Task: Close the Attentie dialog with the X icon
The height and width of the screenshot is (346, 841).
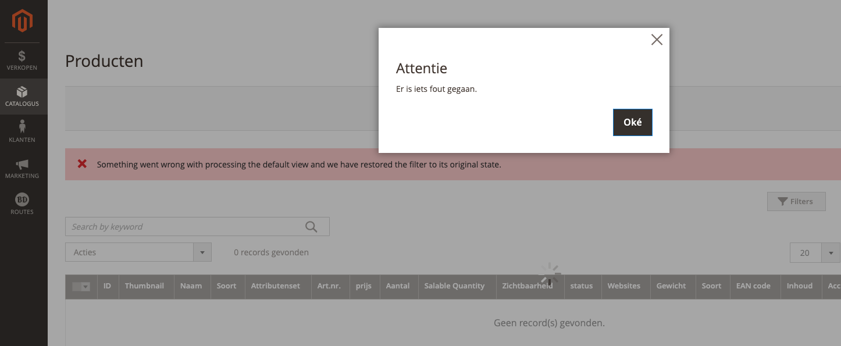Action: pyautogui.click(x=657, y=40)
